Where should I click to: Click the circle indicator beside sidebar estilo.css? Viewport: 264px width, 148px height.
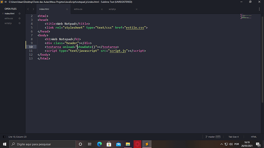click(x=20, y=18)
